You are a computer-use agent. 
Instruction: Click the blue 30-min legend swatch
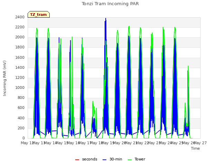pyautogui.click(x=104, y=160)
